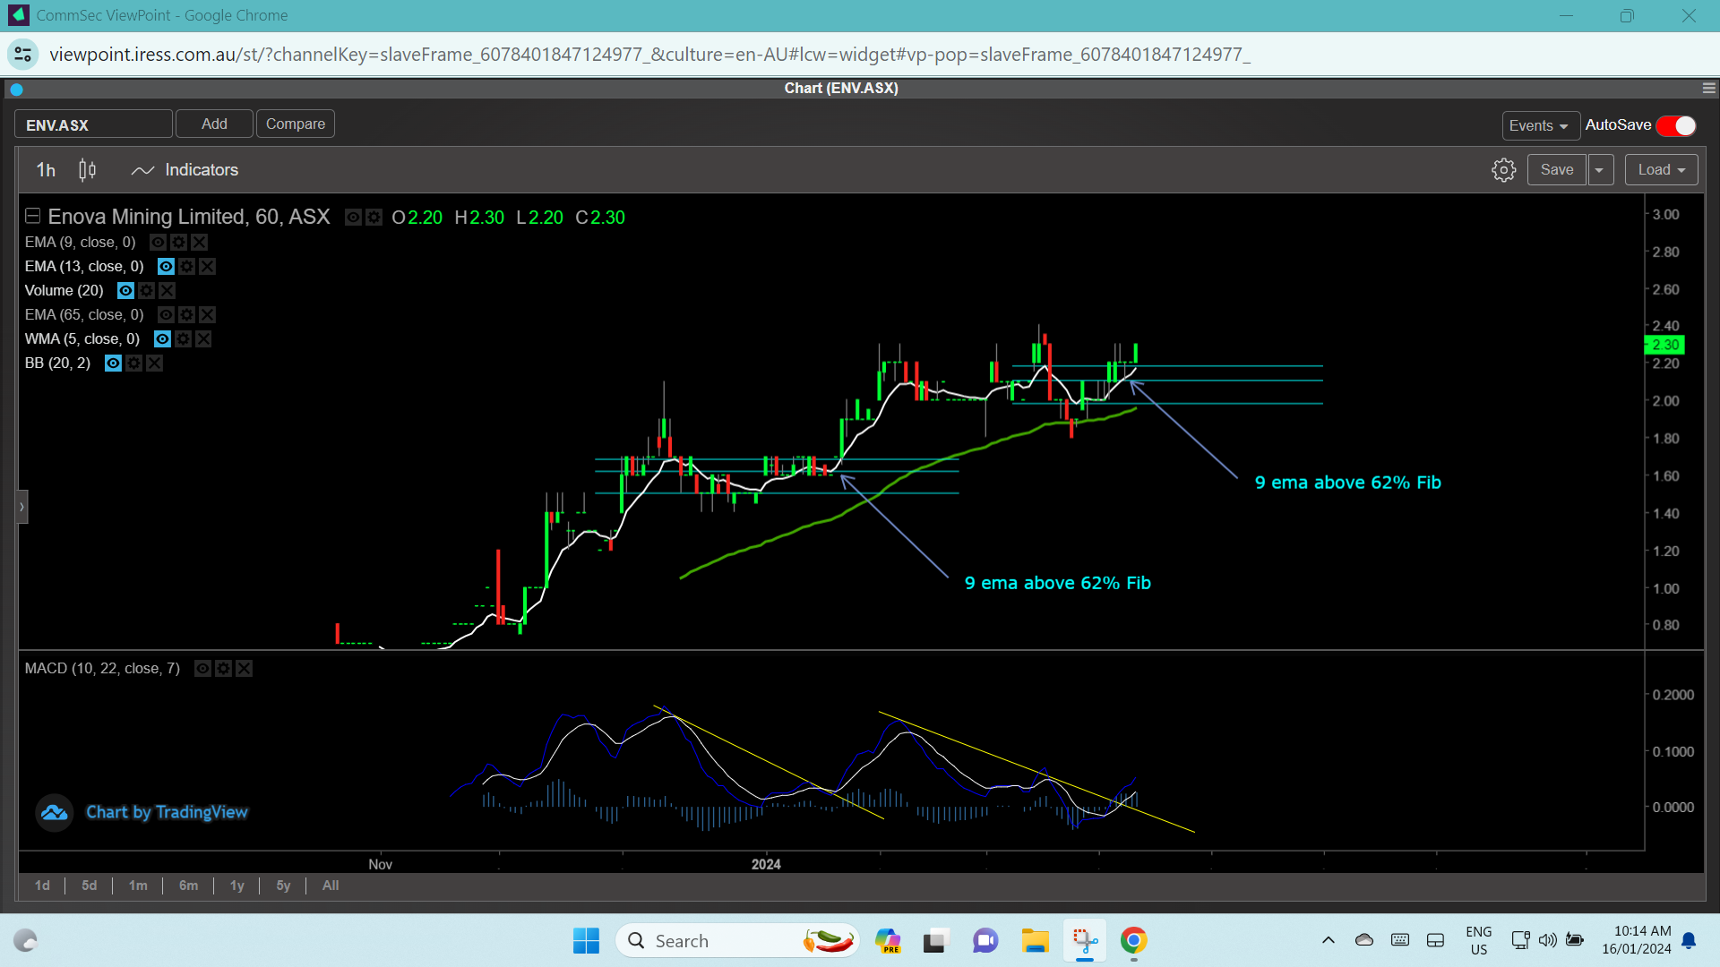Open the widget hamburger menu
1720x967 pixels.
click(x=1708, y=89)
